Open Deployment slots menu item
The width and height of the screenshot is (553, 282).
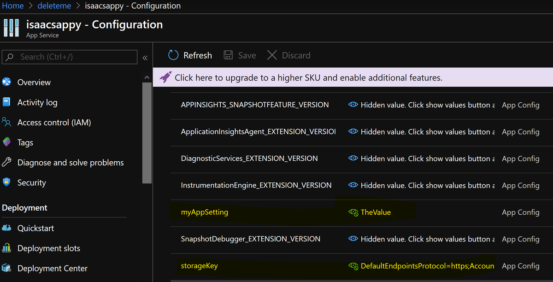(49, 248)
